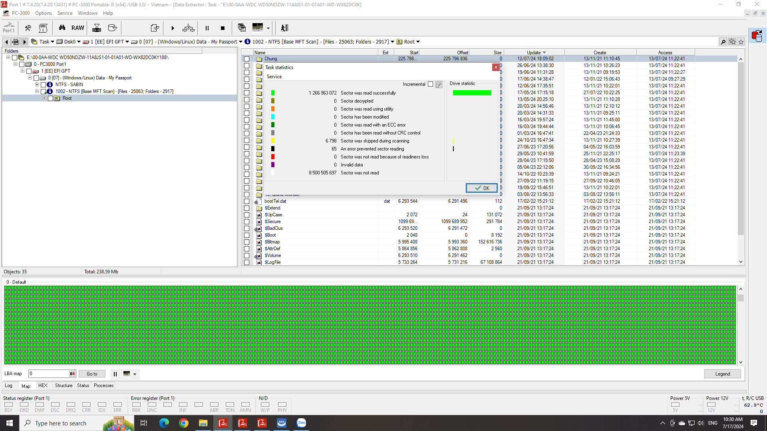Image resolution: width=767 pixels, height=431 pixels.
Task: Tick the checkbox for NTFS - SABIN
Action: click(43, 85)
